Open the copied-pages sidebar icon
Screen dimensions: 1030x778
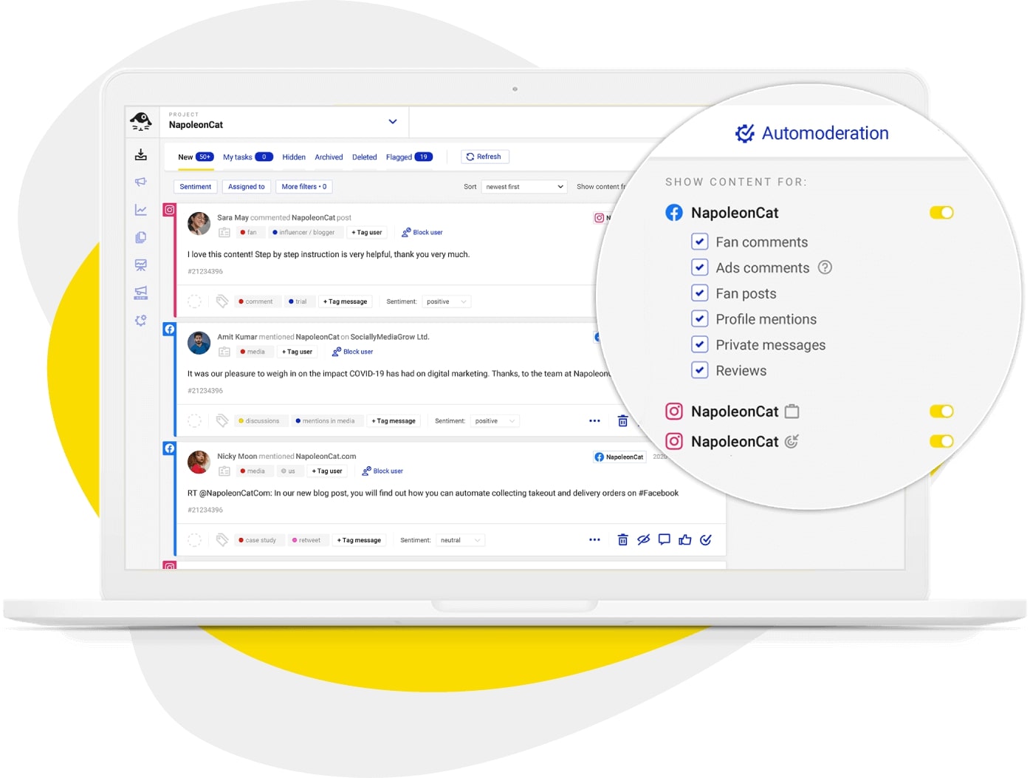pos(141,237)
